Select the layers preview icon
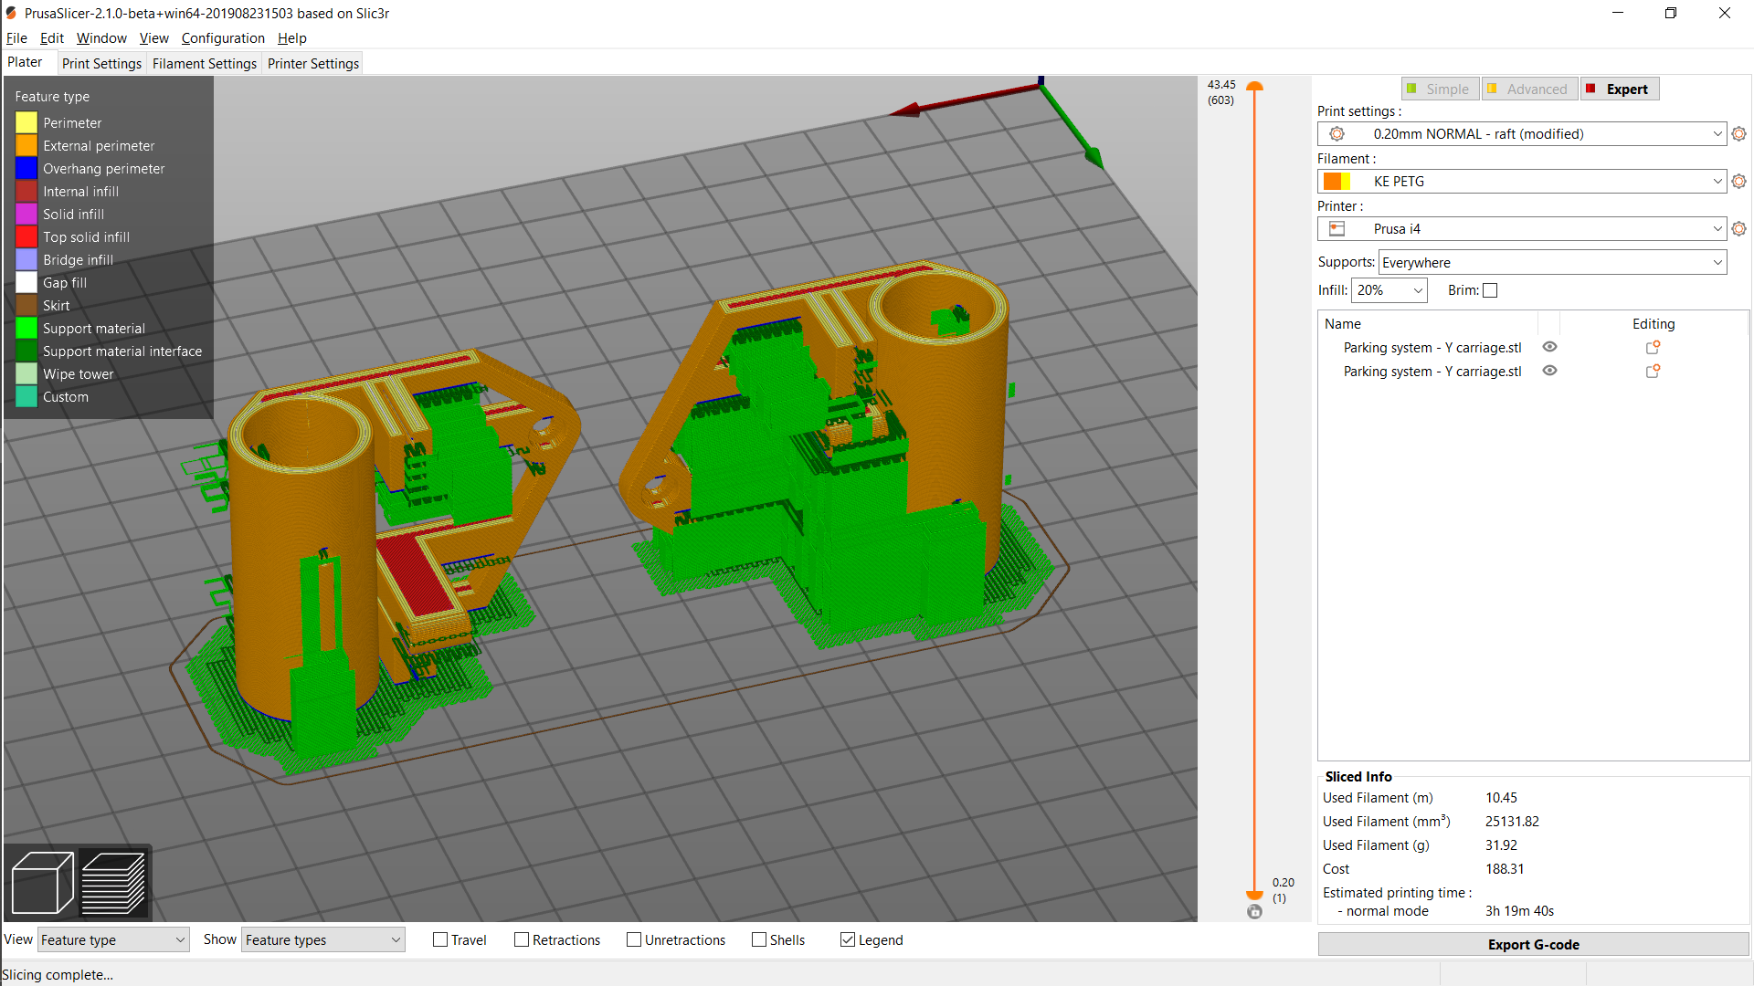The height and width of the screenshot is (986, 1754). coord(113,881)
